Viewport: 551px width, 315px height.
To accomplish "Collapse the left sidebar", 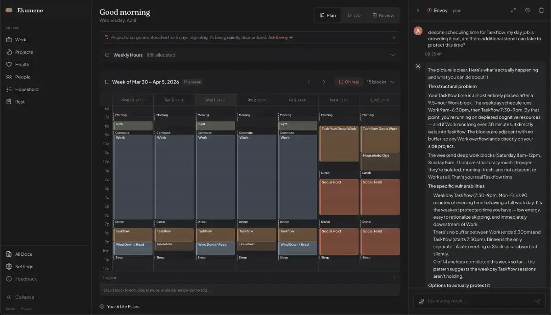I will pyautogui.click(x=20, y=297).
